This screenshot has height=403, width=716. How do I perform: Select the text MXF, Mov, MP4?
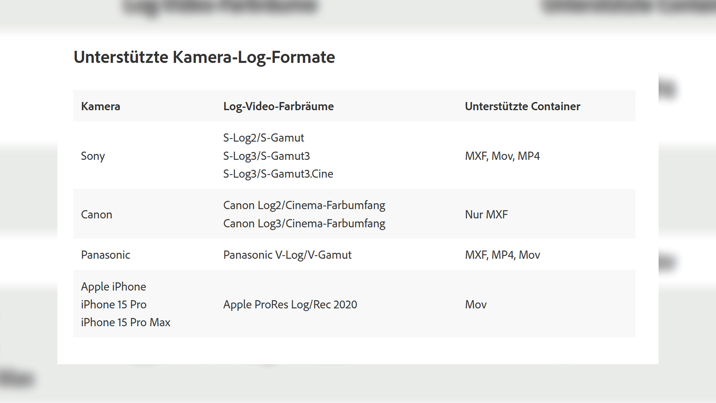pyautogui.click(x=502, y=156)
